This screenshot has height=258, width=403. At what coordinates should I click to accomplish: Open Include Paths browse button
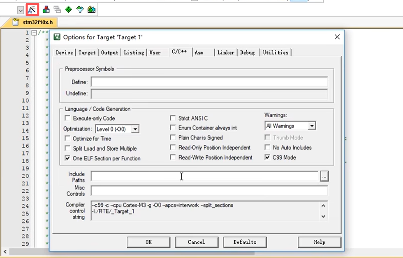(x=324, y=176)
